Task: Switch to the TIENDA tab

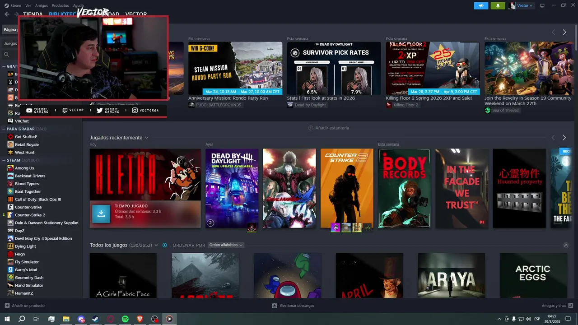Action: (33, 14)
